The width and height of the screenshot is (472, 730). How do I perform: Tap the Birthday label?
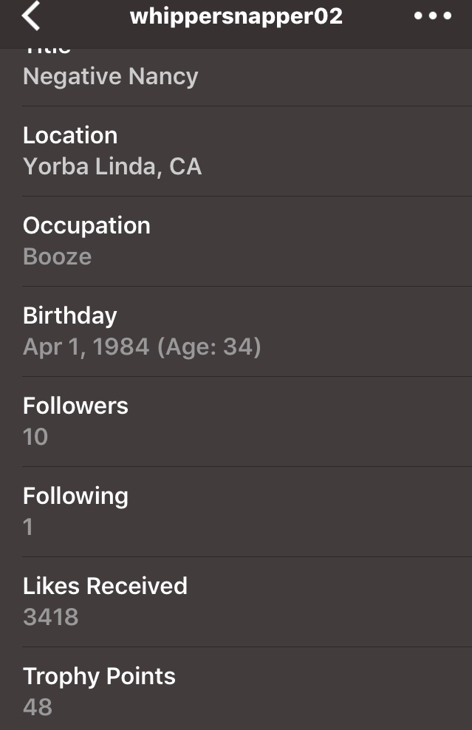click(70, 315)
